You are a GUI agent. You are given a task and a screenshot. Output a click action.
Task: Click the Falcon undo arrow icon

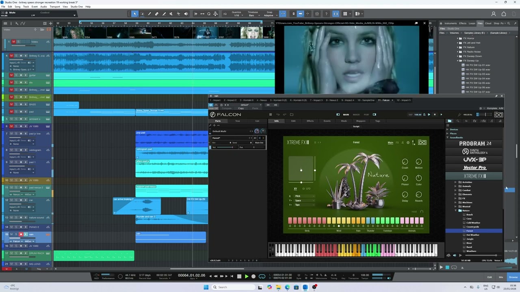(278, 114)
